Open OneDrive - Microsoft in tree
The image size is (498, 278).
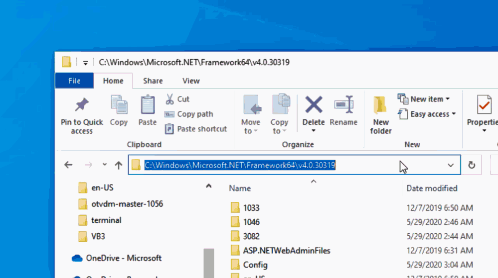pyautogui.click(x=117, y=258)
